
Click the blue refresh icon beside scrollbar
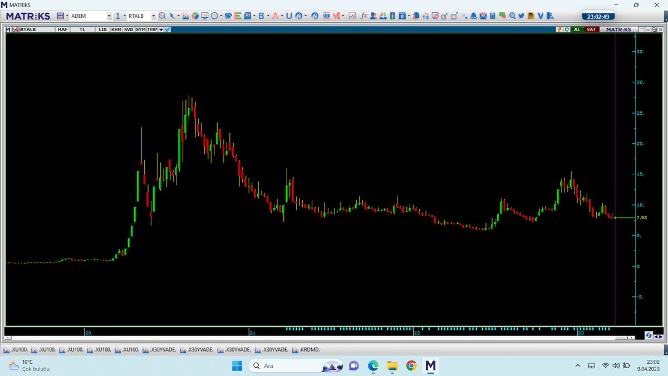tap(649, 336)
